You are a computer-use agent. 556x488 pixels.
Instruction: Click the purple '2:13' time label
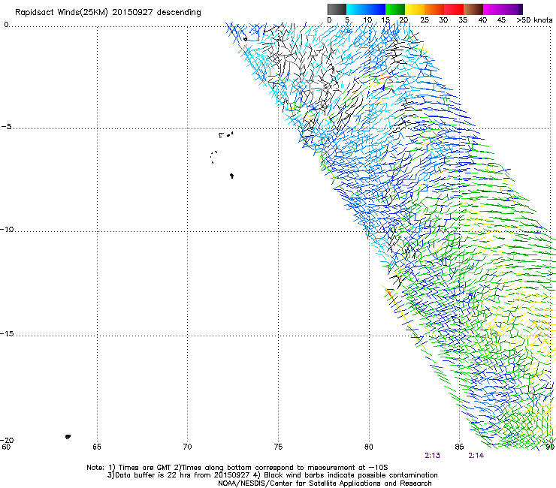432,456
